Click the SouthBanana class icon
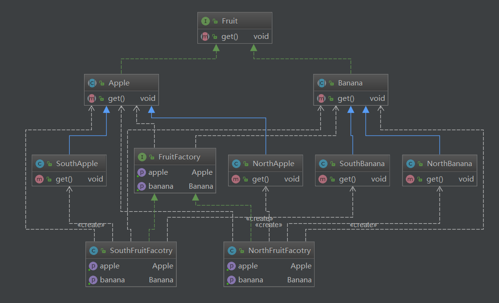The width and height of the screenshot is (499, 303). (x=323, y=164)
